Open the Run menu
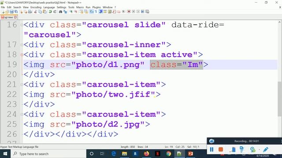 click(88, 7)
